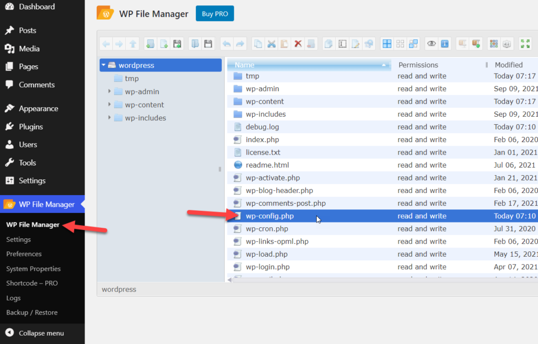Collapse the wordpress root tree node
The width and height of the screenshot is (538, 344).
click(104, 65)
